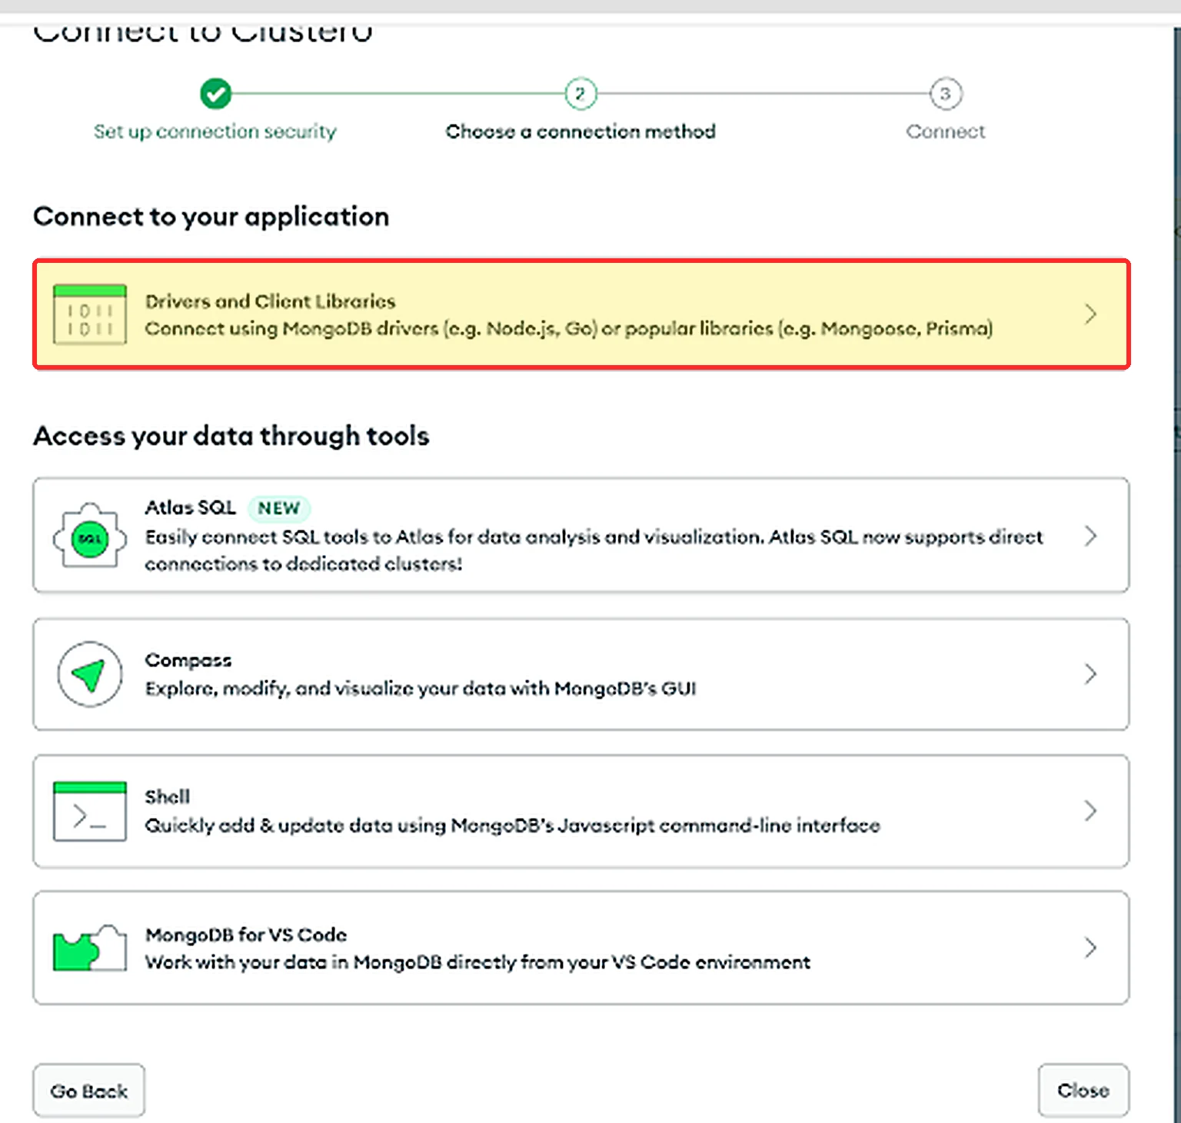Go to Set up connection security step

click(x=215, y=131)
